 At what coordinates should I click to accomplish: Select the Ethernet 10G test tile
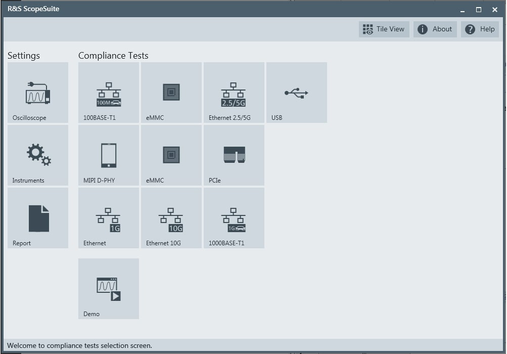click(171, 218)
